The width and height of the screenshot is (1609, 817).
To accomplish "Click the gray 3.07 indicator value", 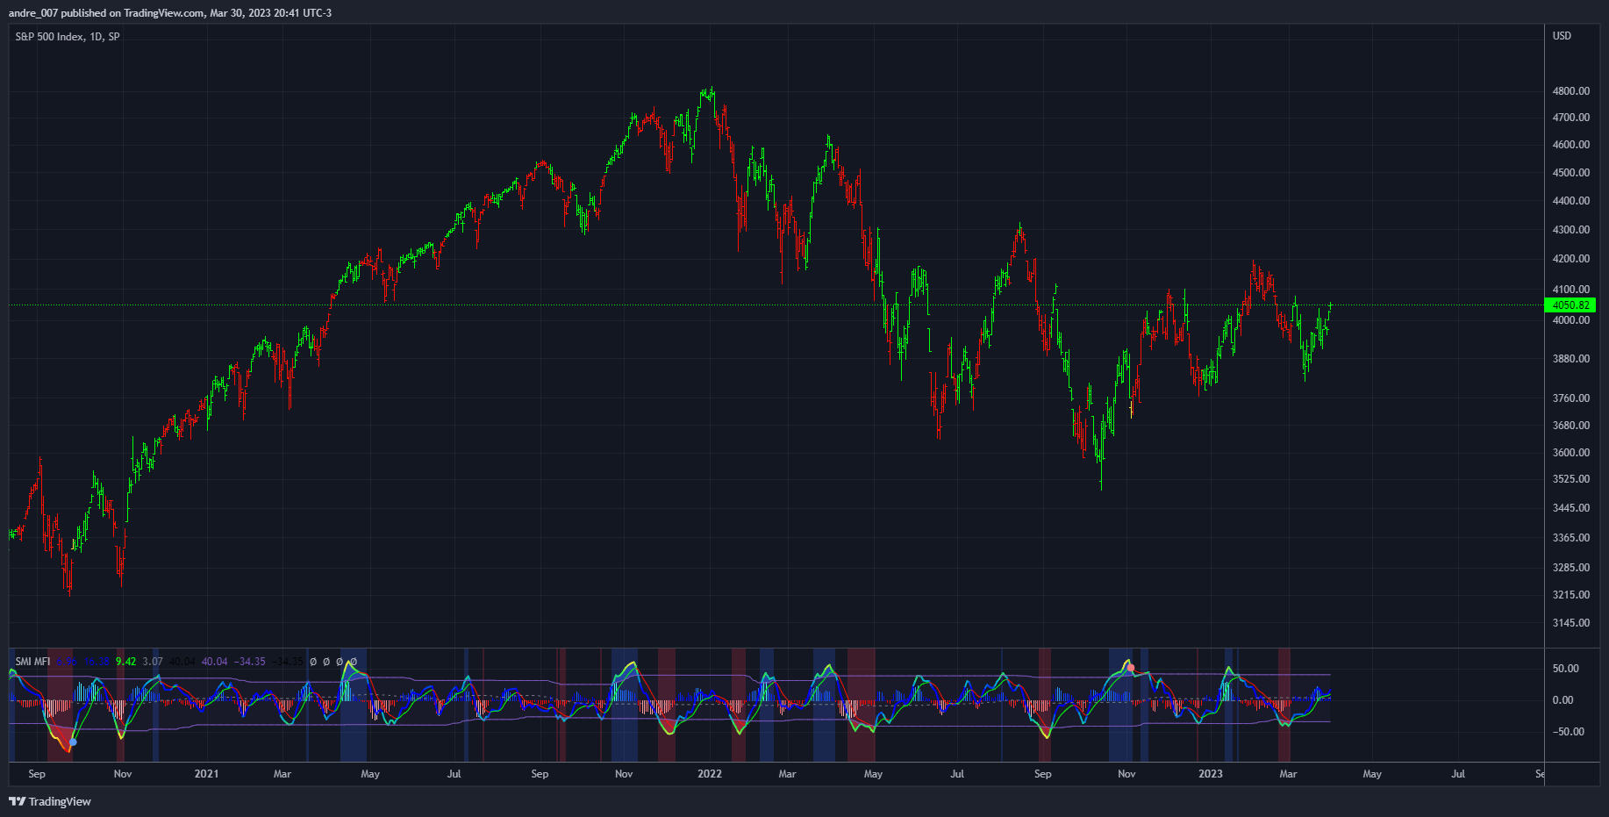I will coord(153,662).
